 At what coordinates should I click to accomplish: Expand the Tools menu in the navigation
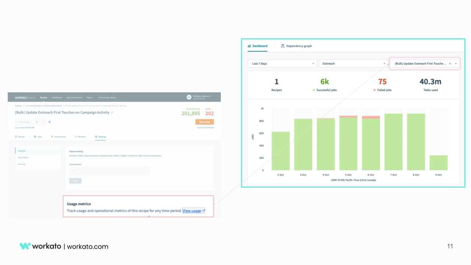coord(90,98)
